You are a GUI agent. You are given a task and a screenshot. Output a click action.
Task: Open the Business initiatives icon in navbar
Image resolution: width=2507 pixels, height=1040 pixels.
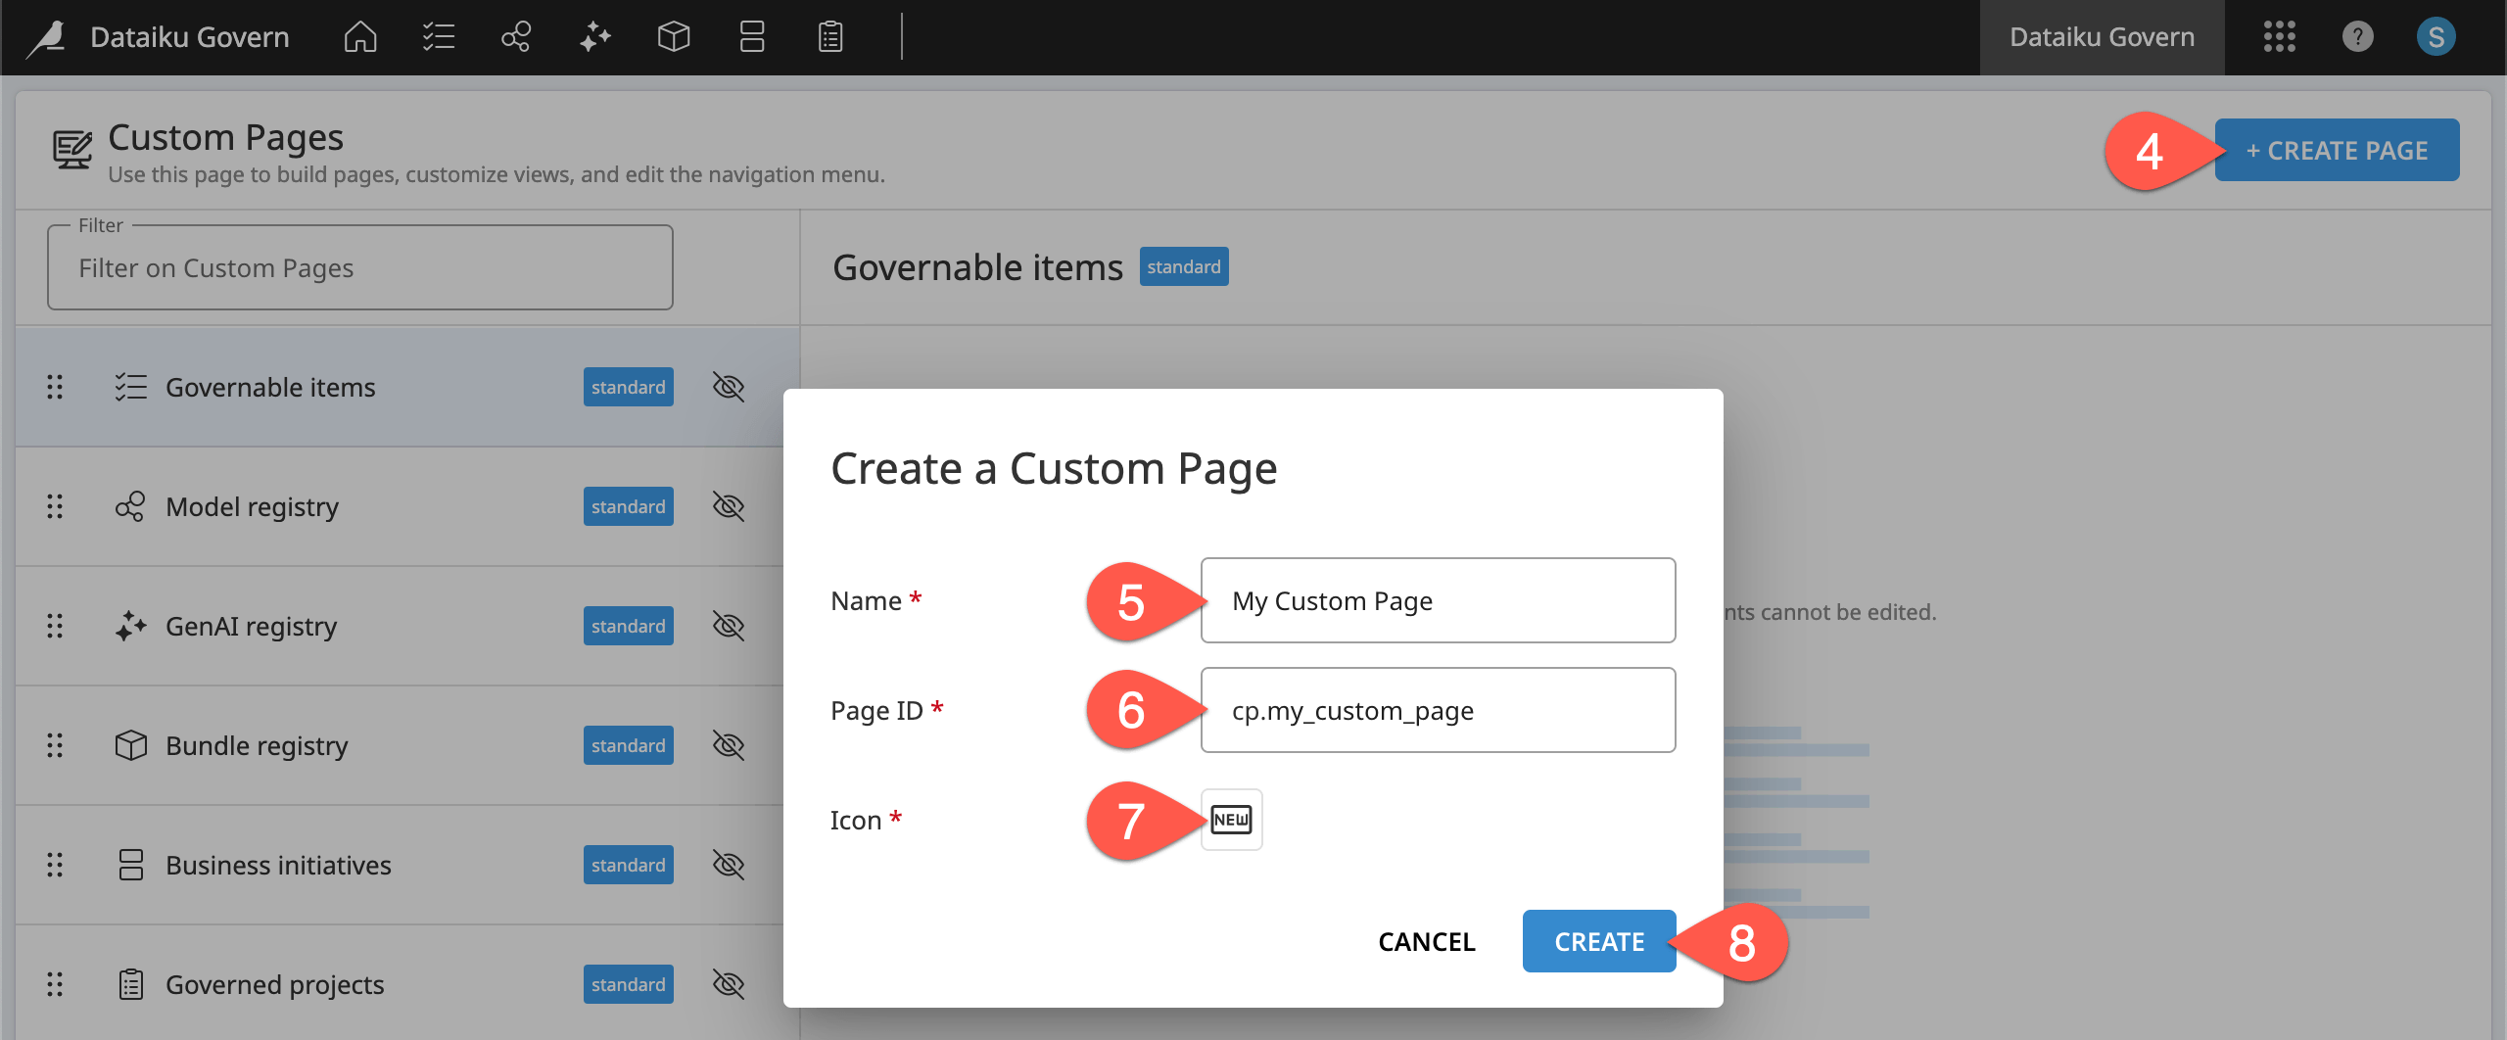(751, 37)
